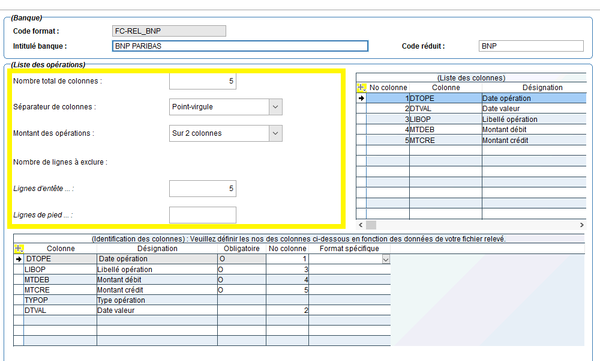The image size is (600, 361).
Task: Click the No colonne cell of DTVAL row
Action: point(287,311)
